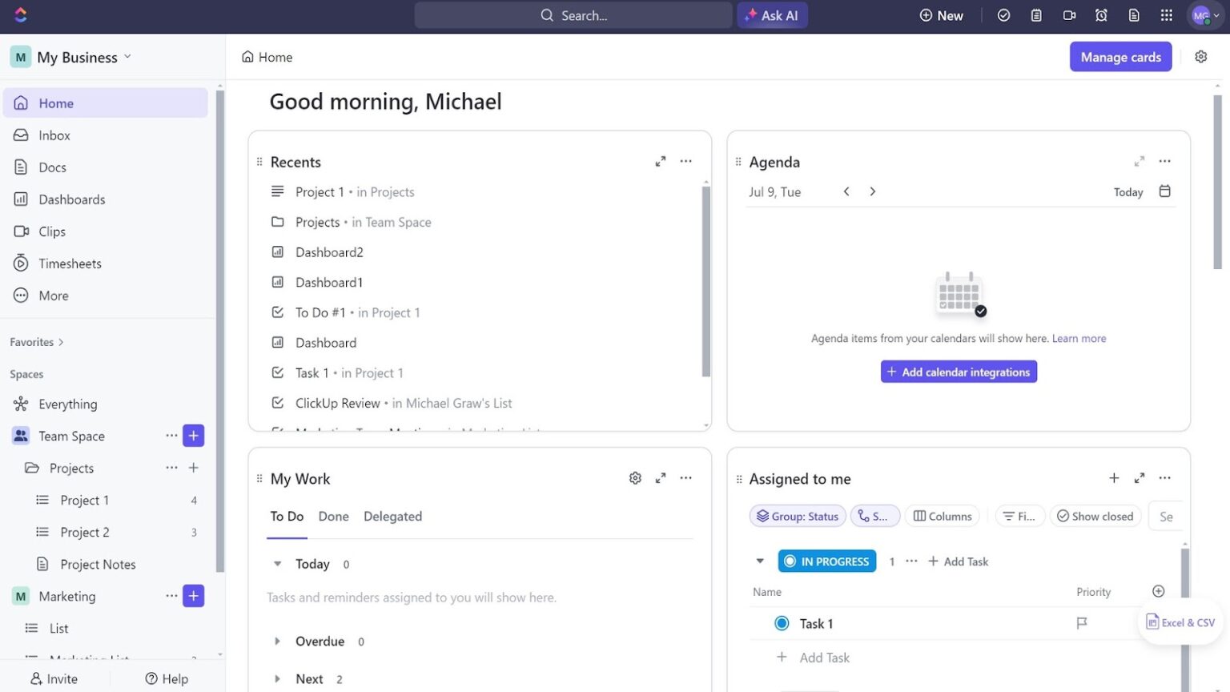Open My Work widget settings gear

coord(635,477)
